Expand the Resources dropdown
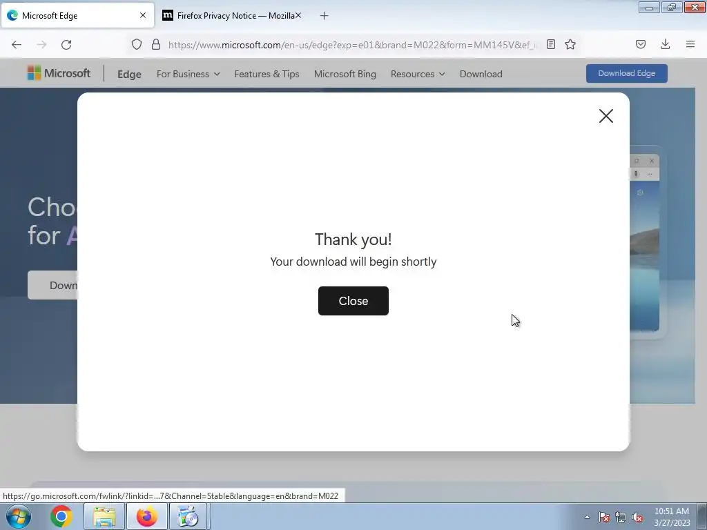707x530 pixels. click(418, 74)
